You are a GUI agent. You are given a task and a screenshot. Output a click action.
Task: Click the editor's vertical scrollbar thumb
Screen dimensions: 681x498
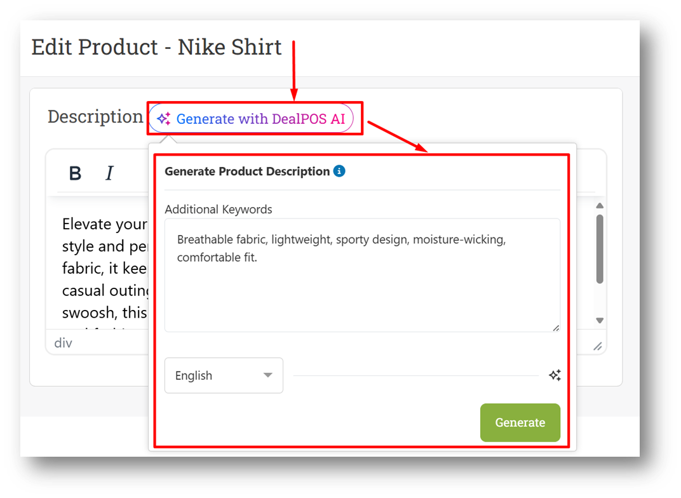pos(600,249)
